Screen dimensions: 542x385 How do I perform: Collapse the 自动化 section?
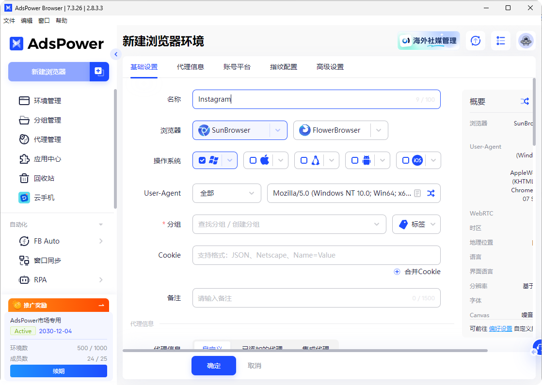[x=100, y=224]
